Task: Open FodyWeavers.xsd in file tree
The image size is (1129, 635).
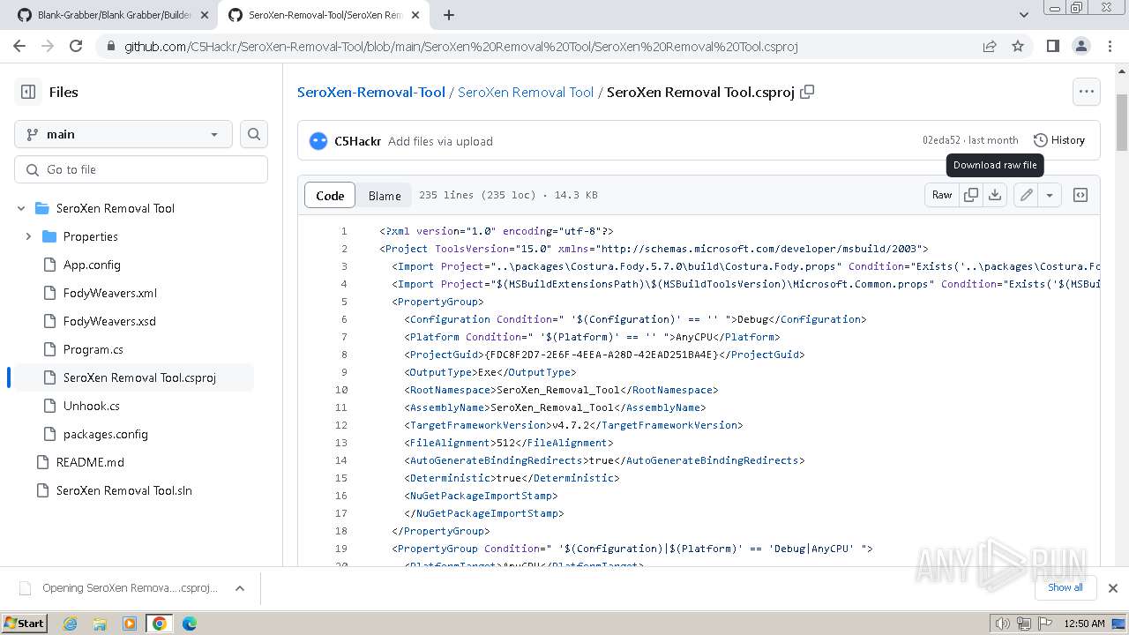Action: click(x=109, y=321)
